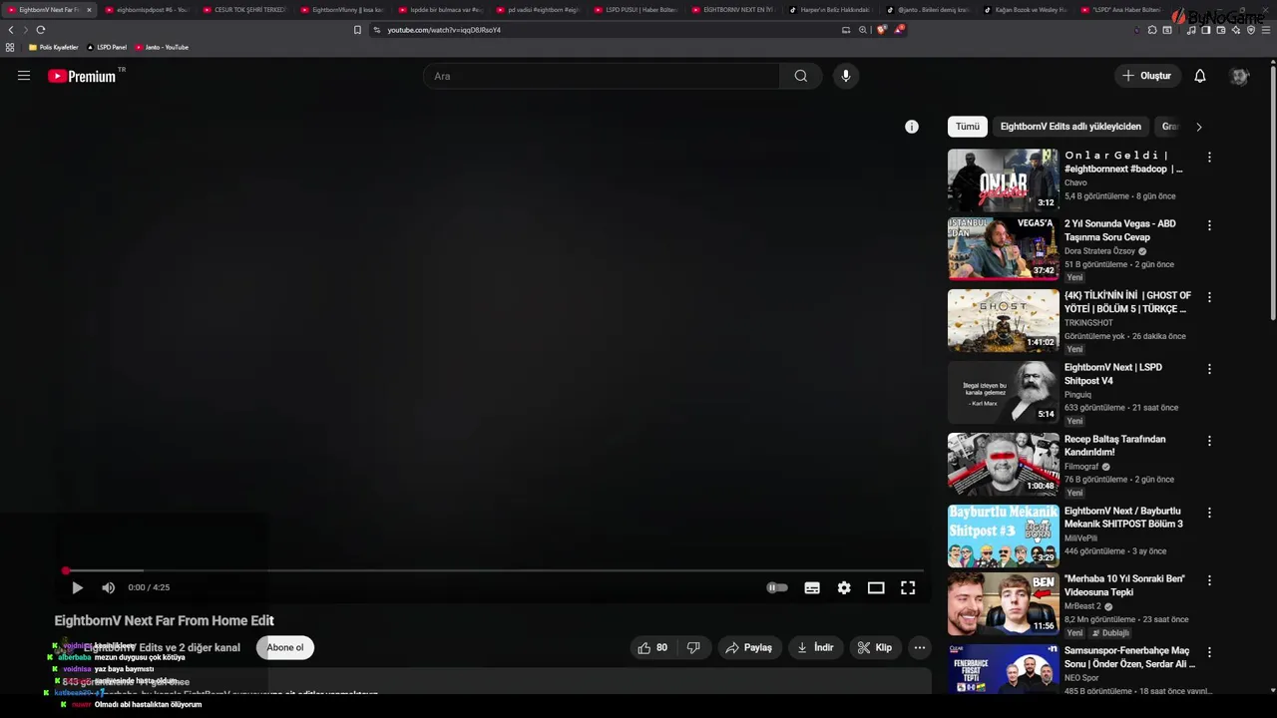Go back in browser
Image resolution: width=1277 pixels, height=718 pixels.
click(11, 30)
